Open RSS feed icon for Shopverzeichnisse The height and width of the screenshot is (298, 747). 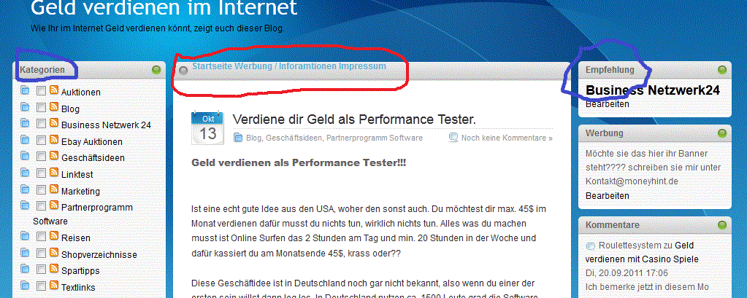pyautogui.click(x=54, y=252)
